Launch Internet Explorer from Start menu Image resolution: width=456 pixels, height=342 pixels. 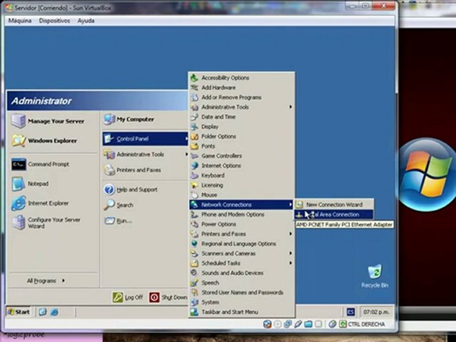click(40, 203)
